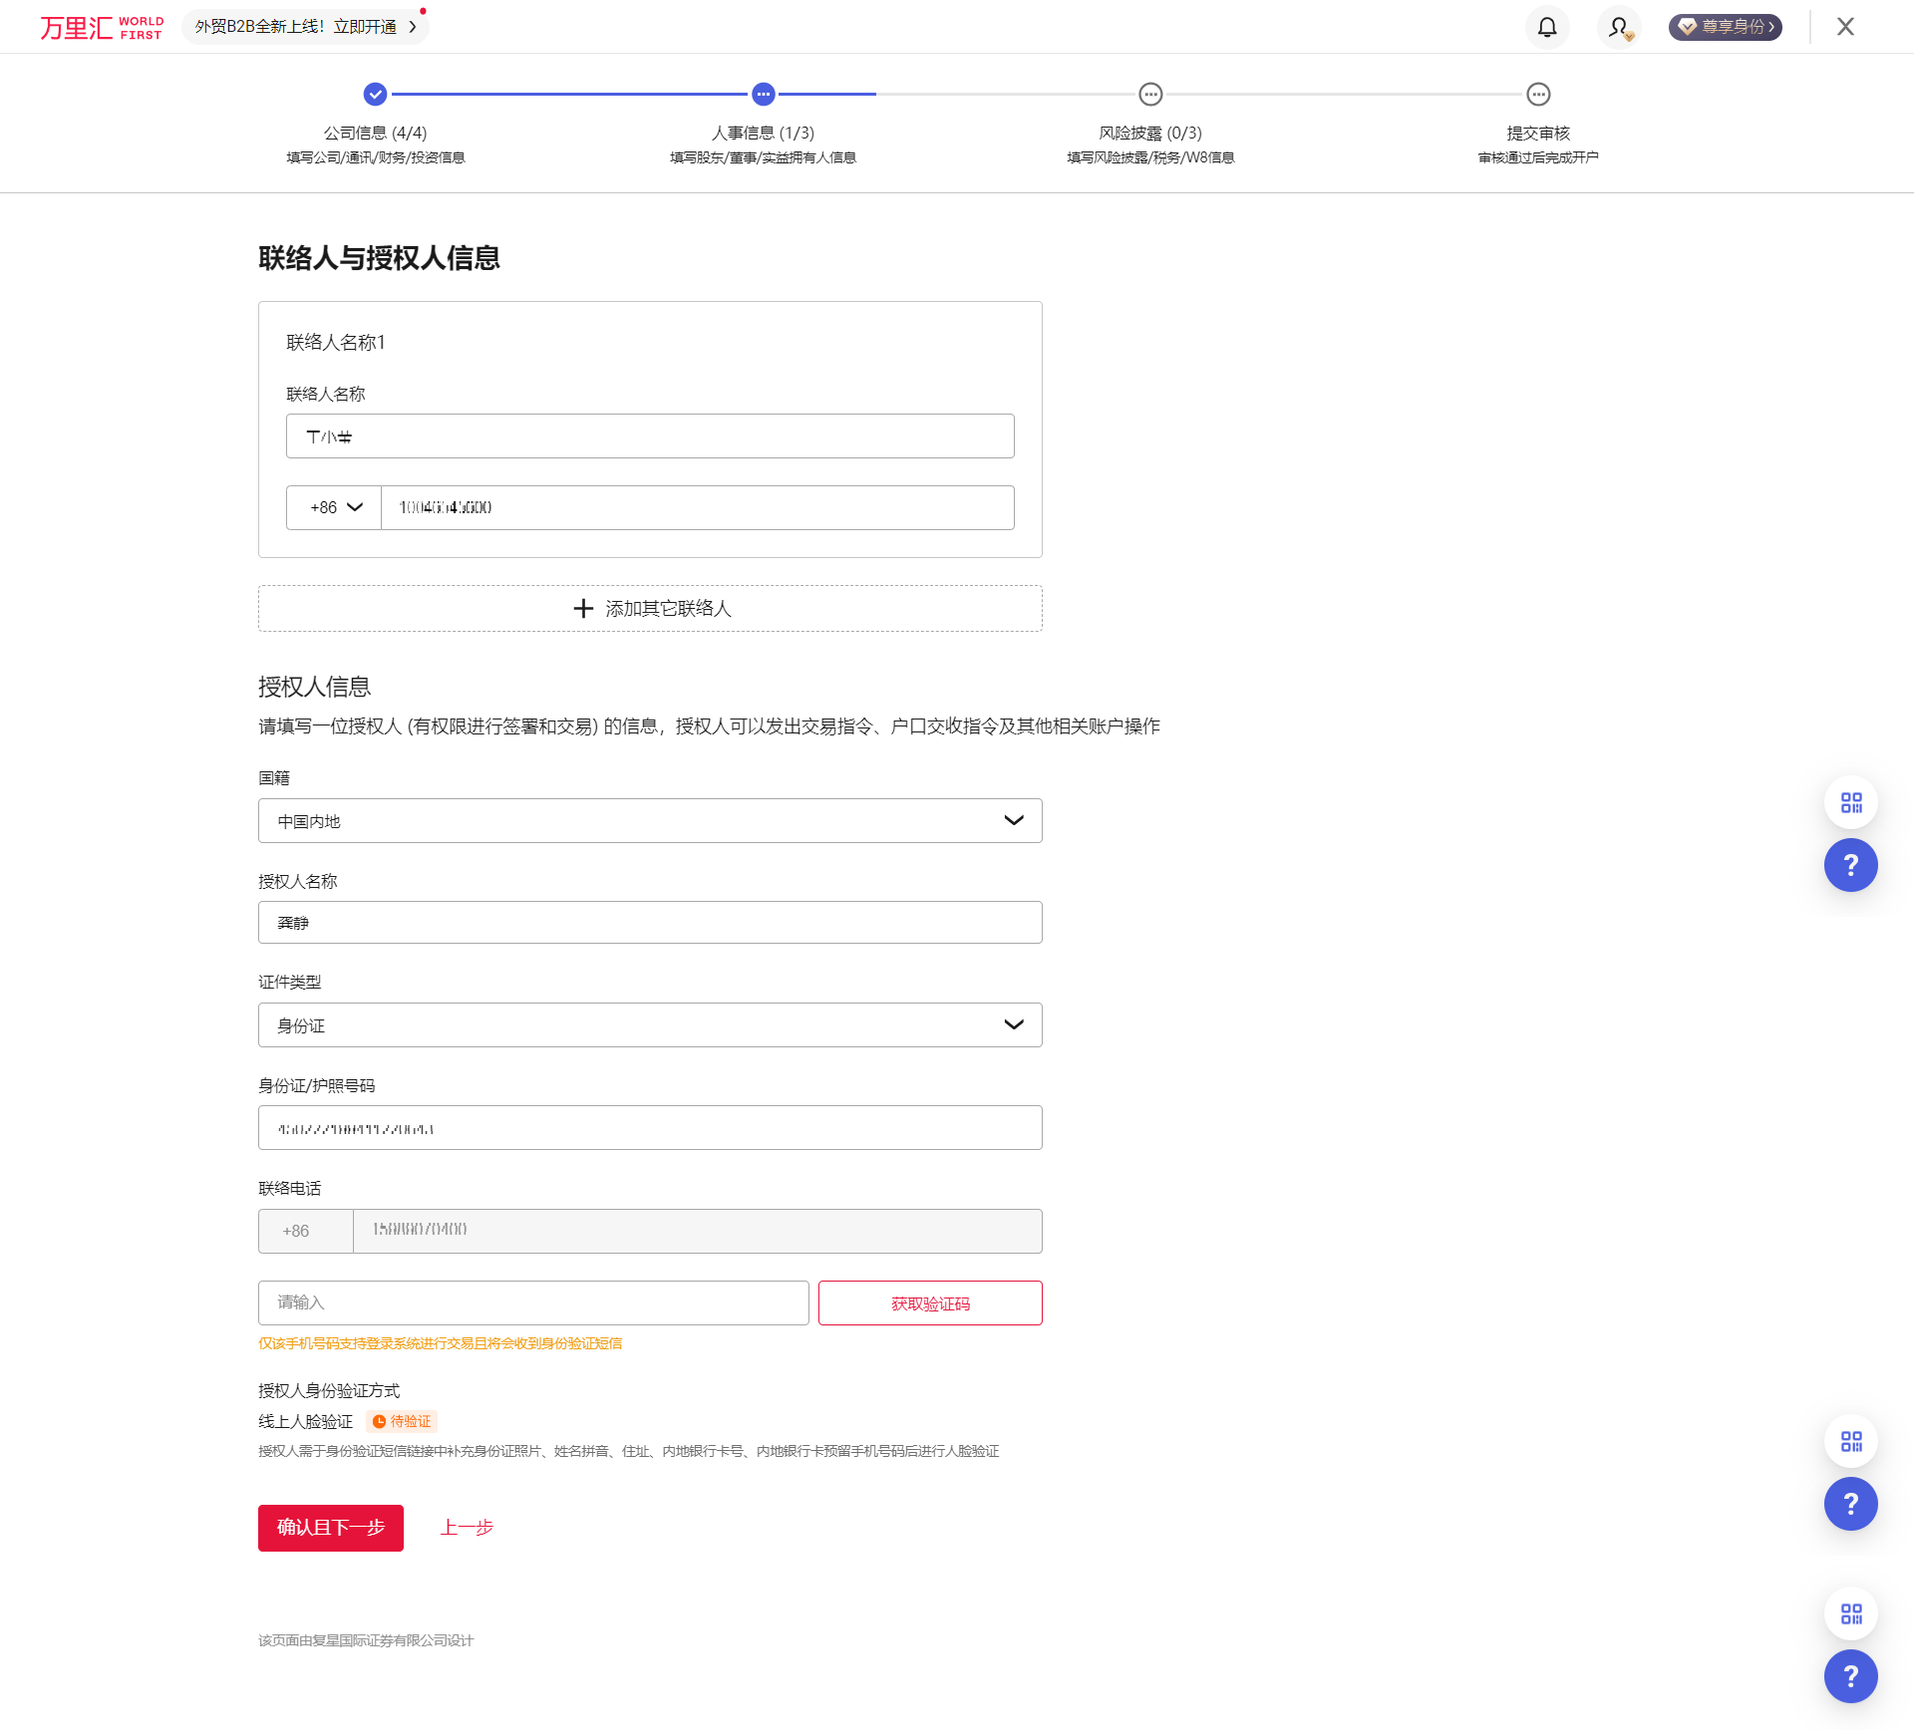
Task: Open the QR code grid icon
Action: pos(1851,802)
